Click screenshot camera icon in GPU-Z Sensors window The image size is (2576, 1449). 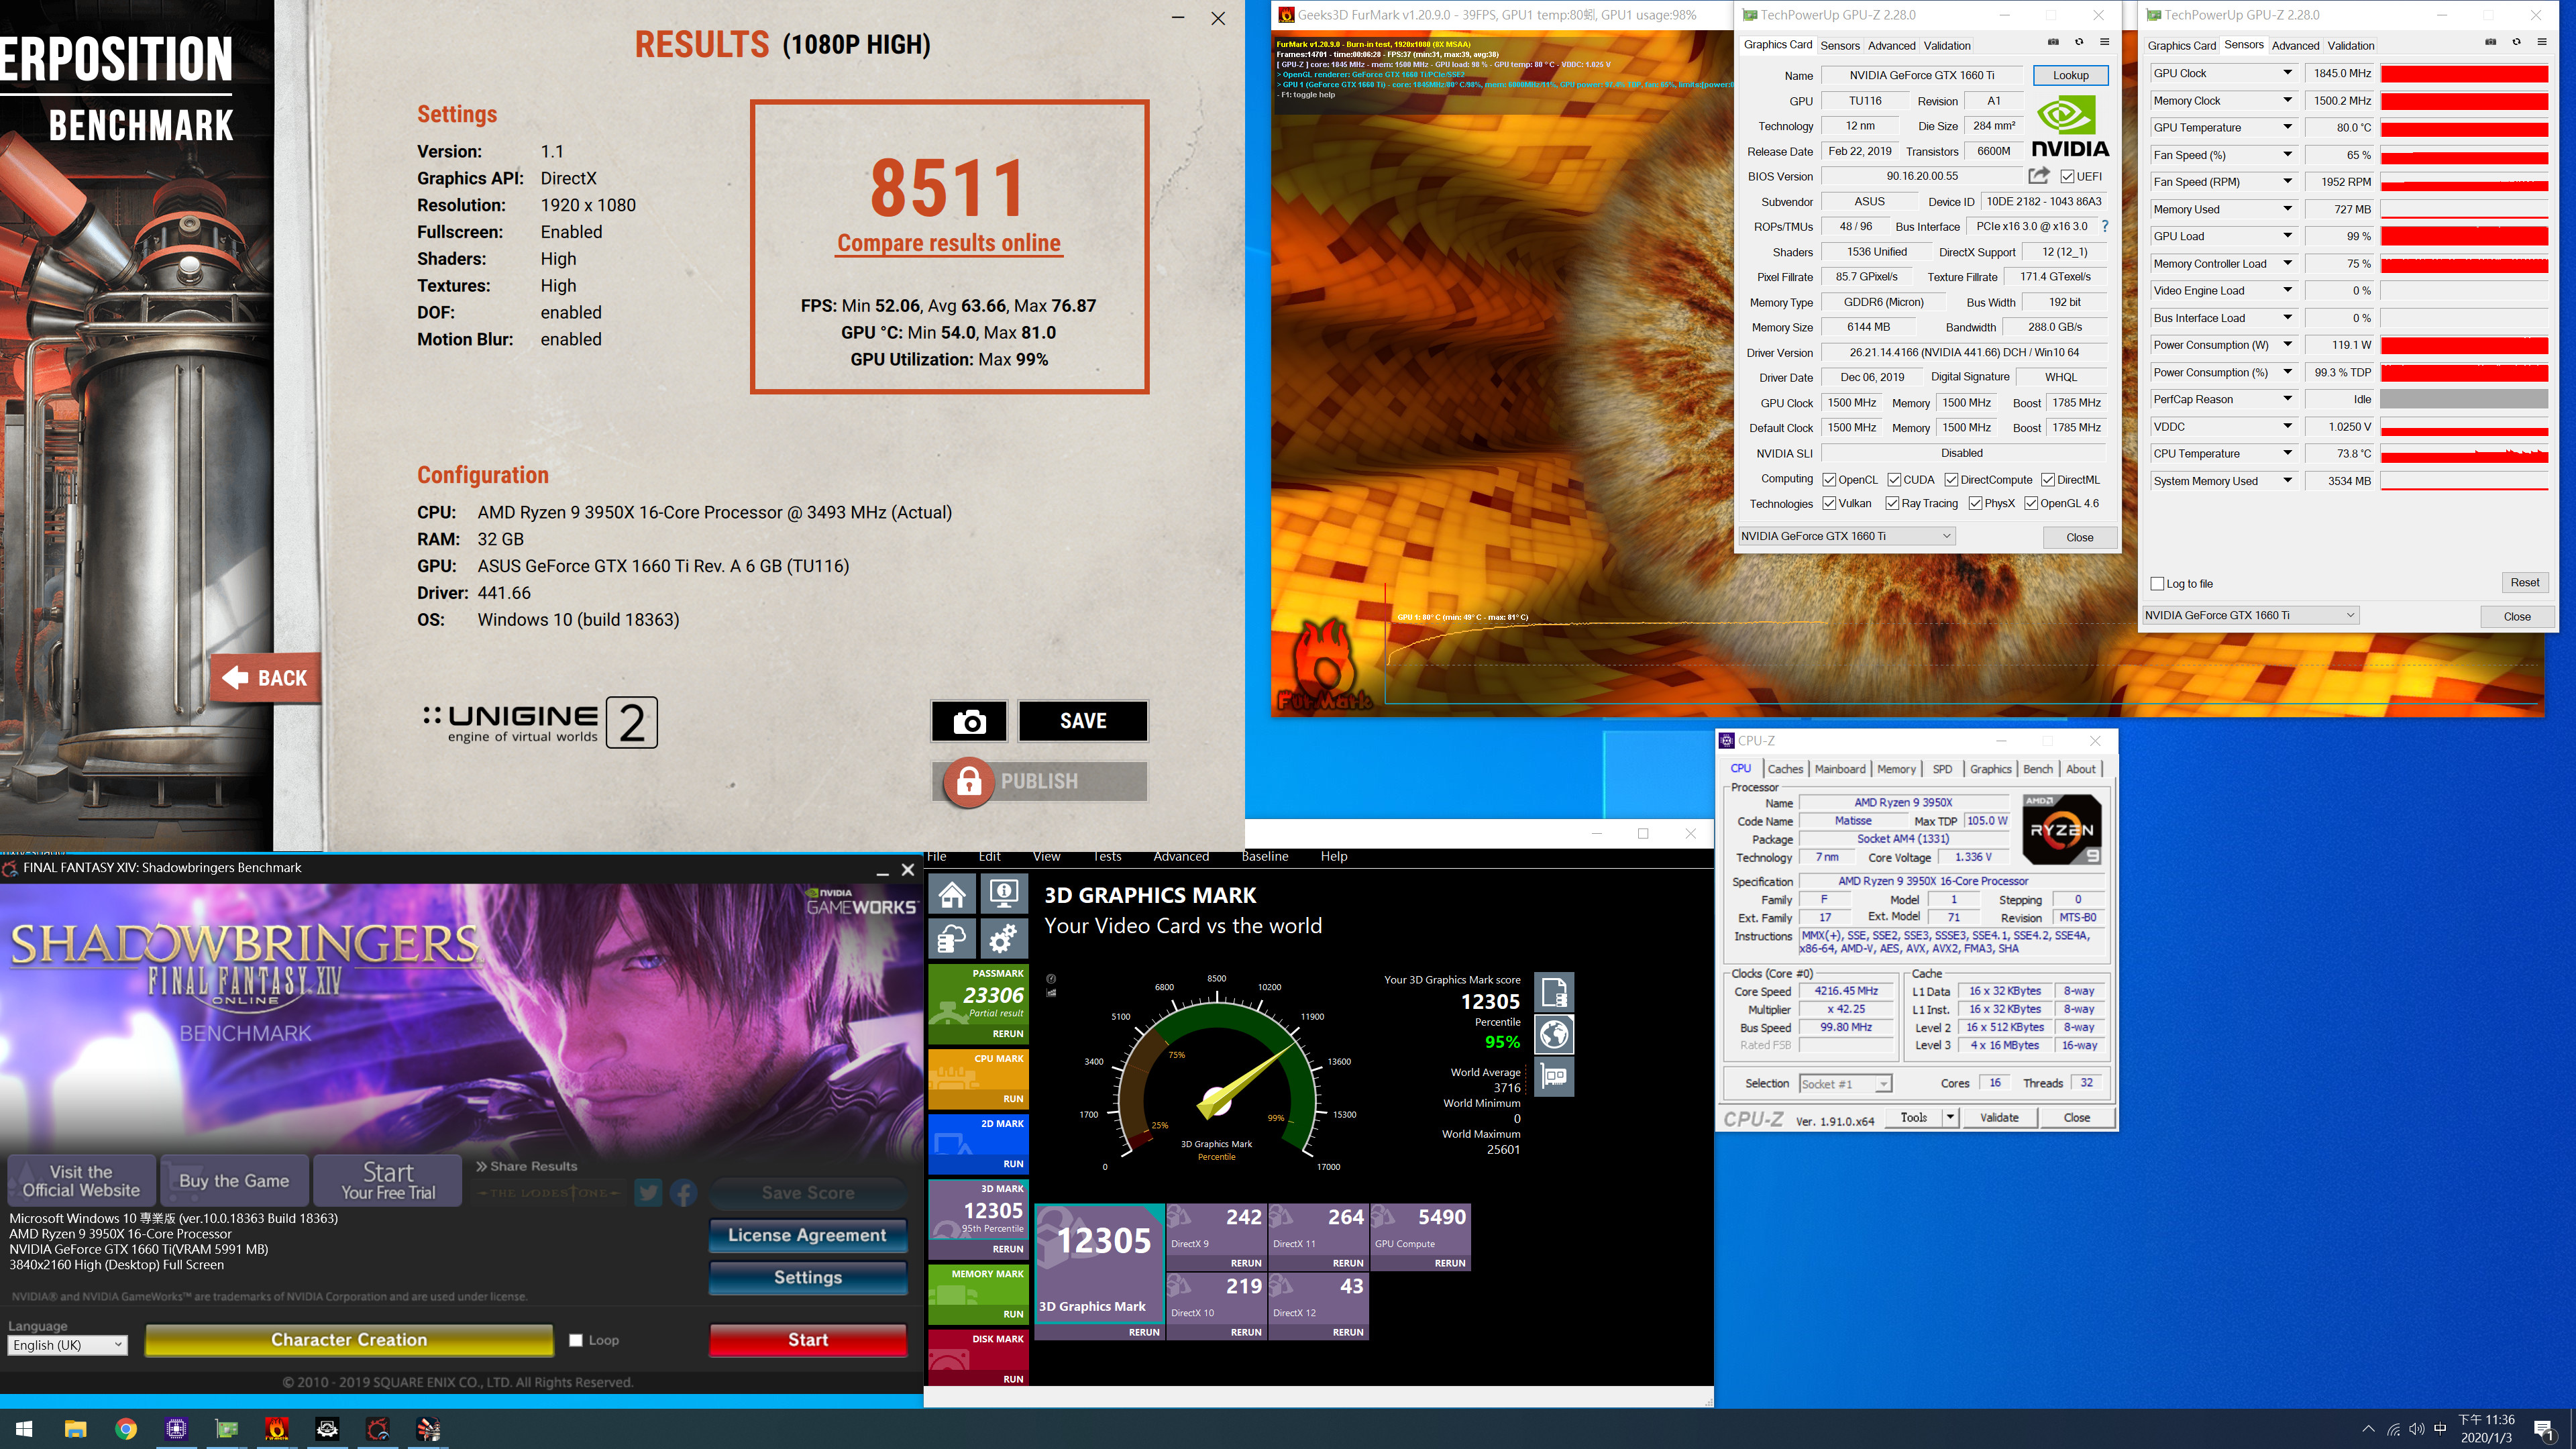[x=2490, y=42]
